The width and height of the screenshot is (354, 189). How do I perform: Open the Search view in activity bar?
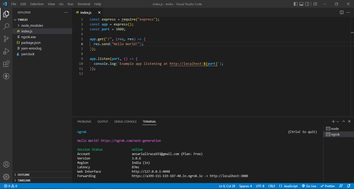point(6,26)
